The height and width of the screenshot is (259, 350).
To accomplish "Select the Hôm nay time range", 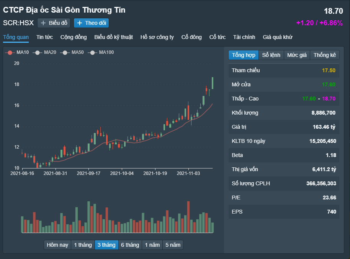I will click(57, 245).
